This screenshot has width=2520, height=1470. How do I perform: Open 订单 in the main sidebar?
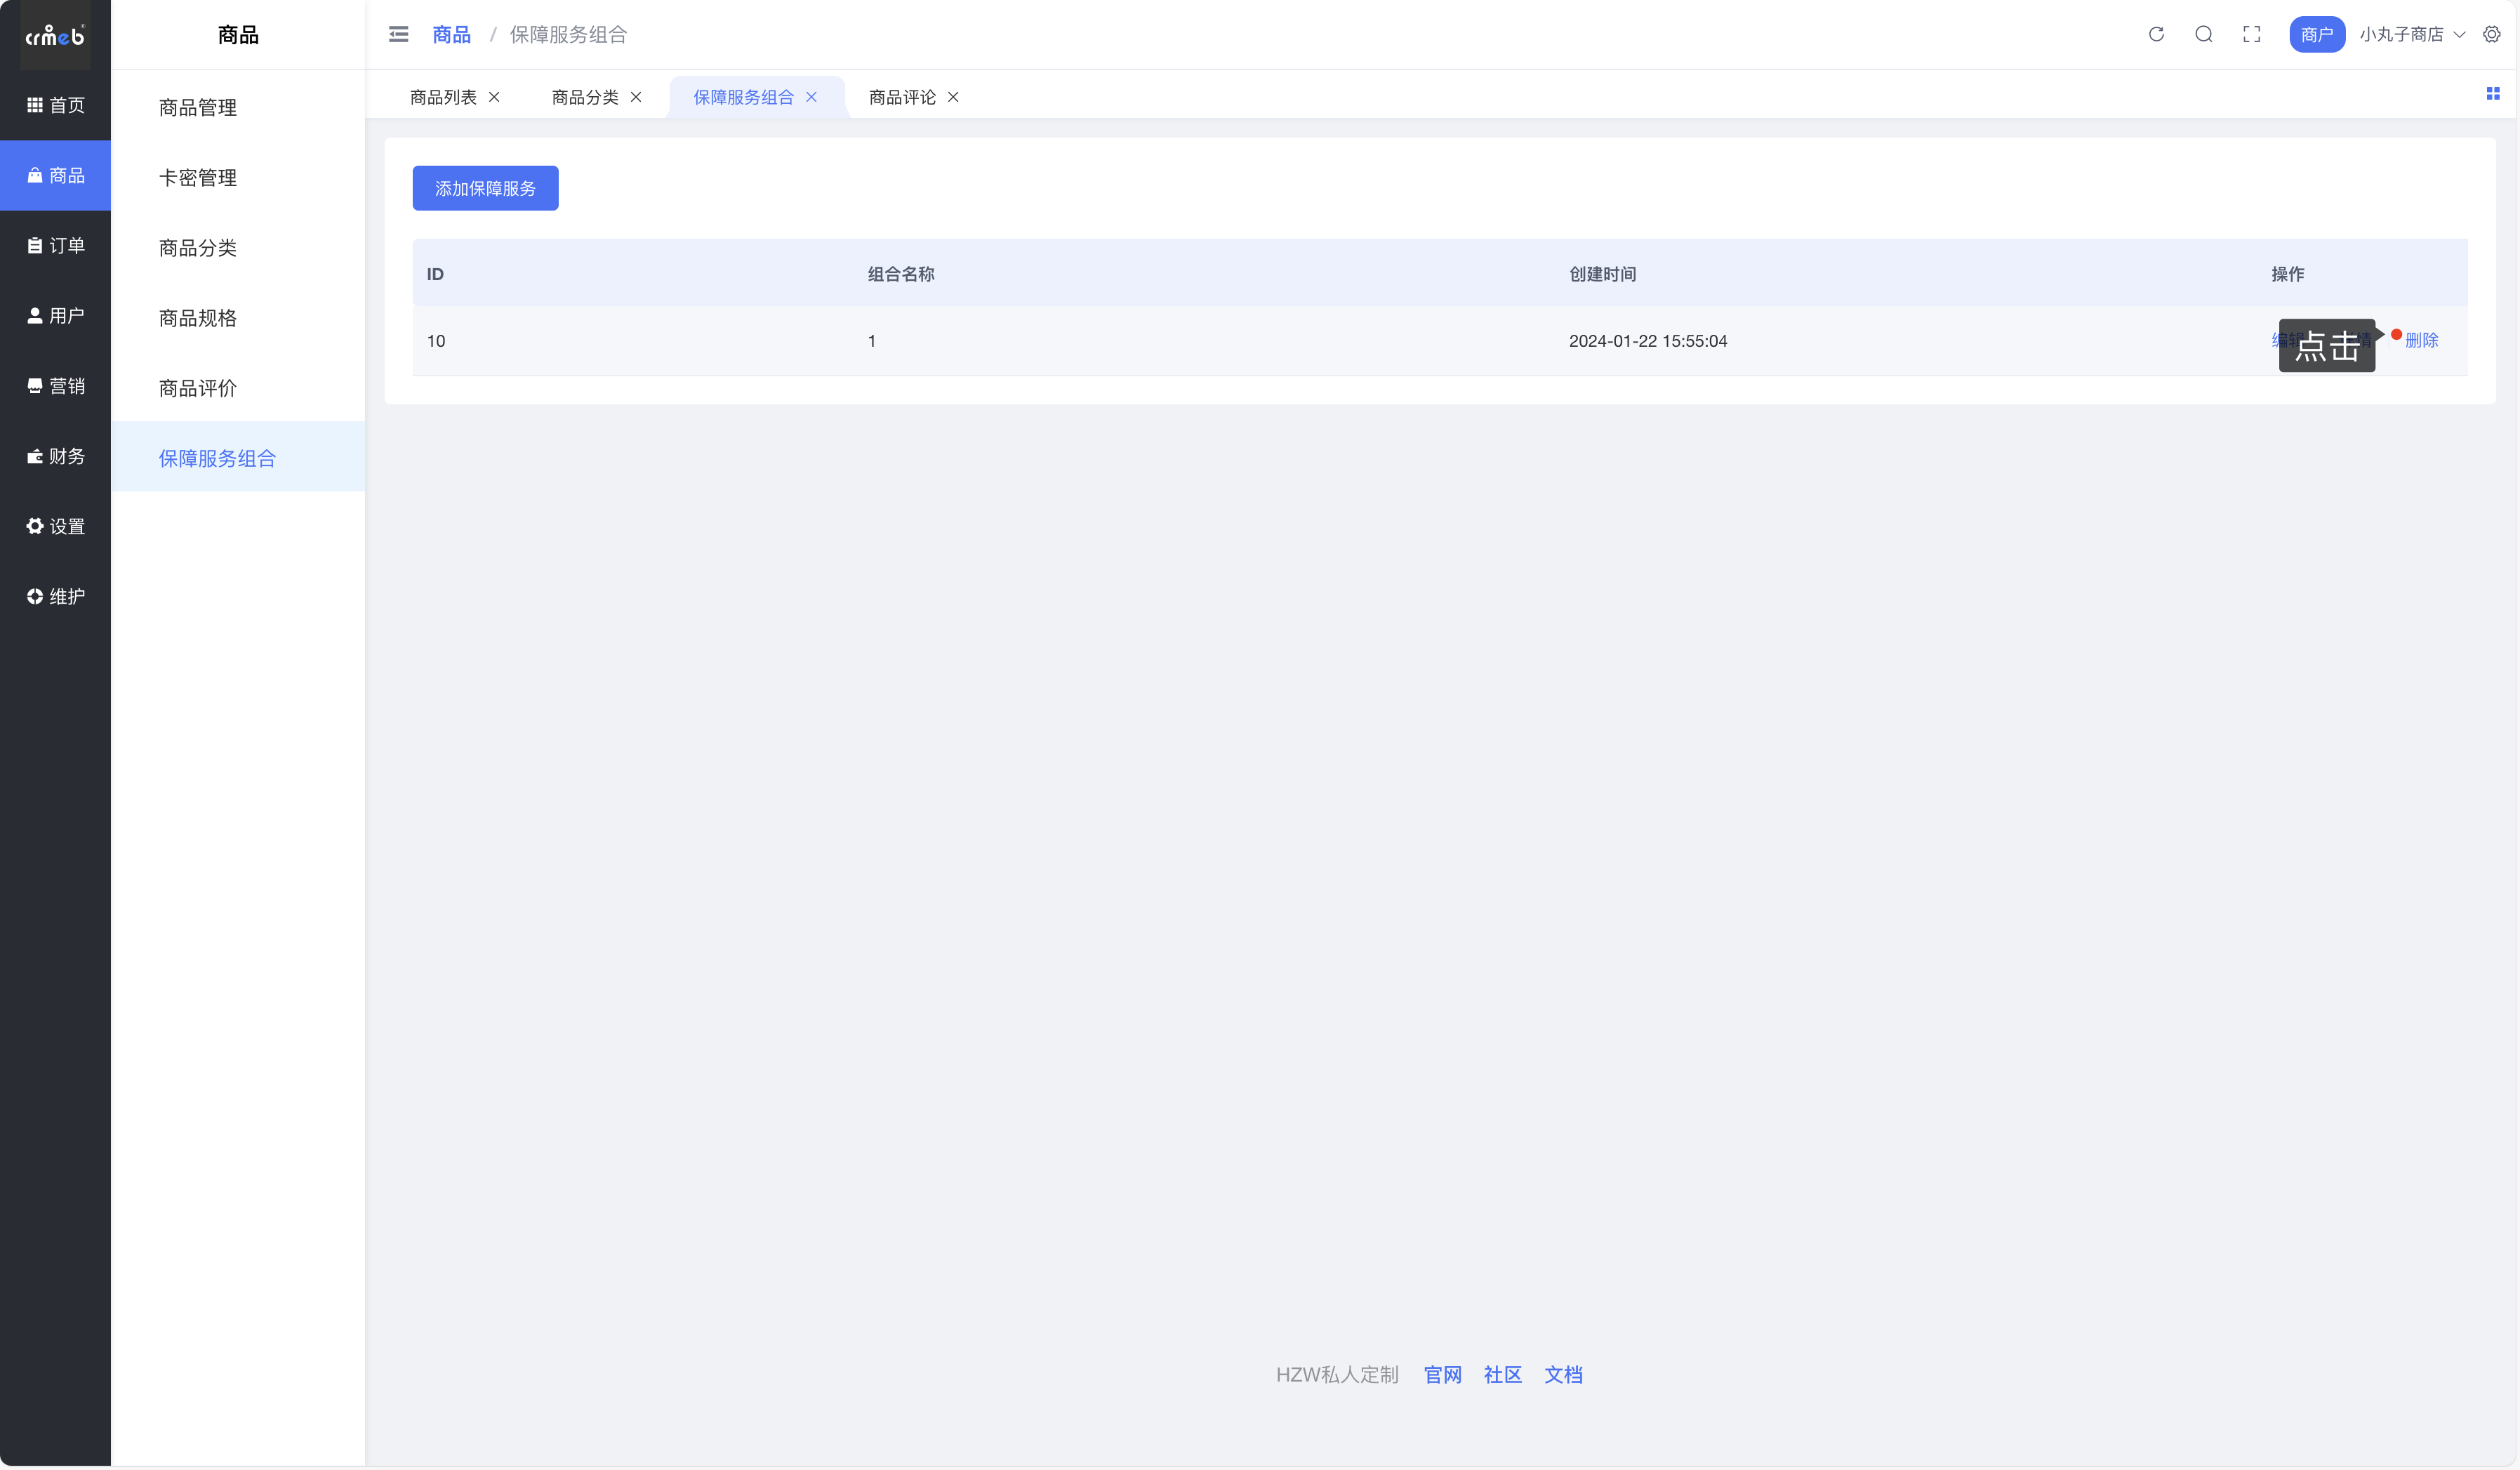point(55,246)
